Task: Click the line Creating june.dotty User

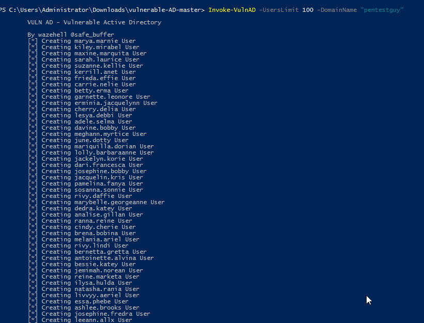Action: (x=78, y=140)
